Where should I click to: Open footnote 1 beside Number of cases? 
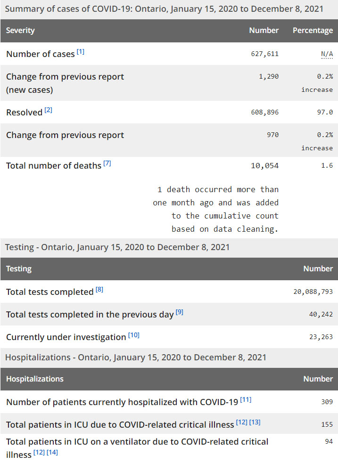(81, 52)
